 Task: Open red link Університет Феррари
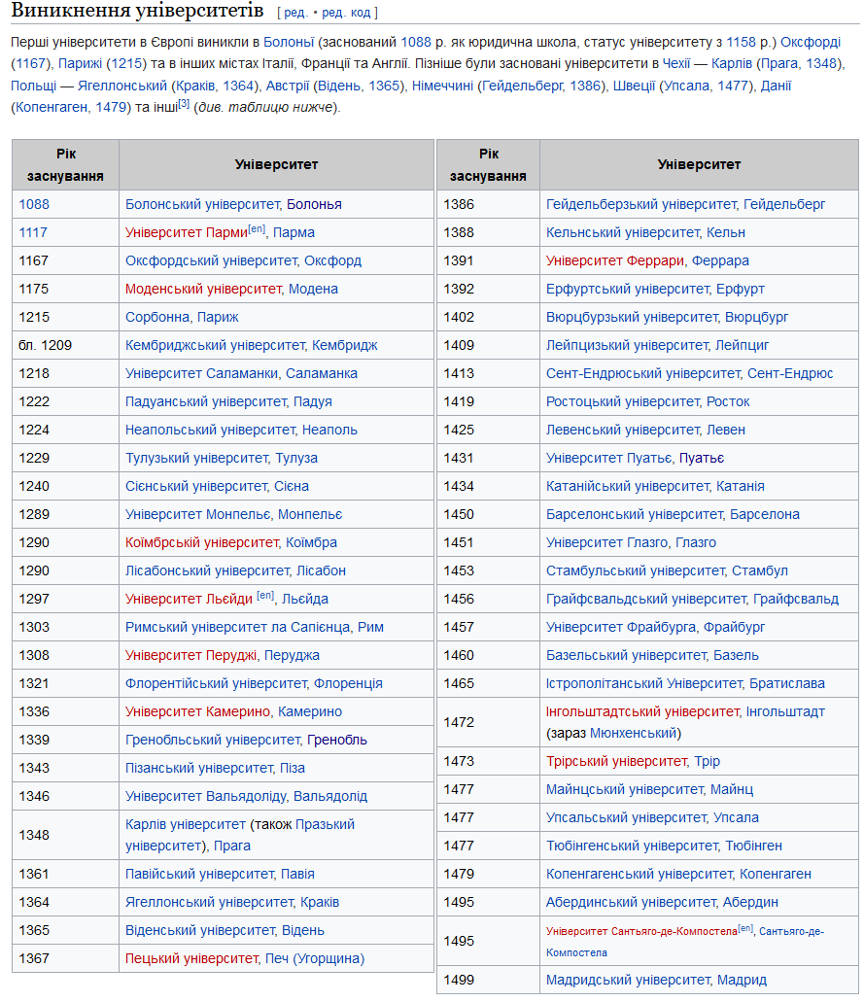tap(615, 260)
